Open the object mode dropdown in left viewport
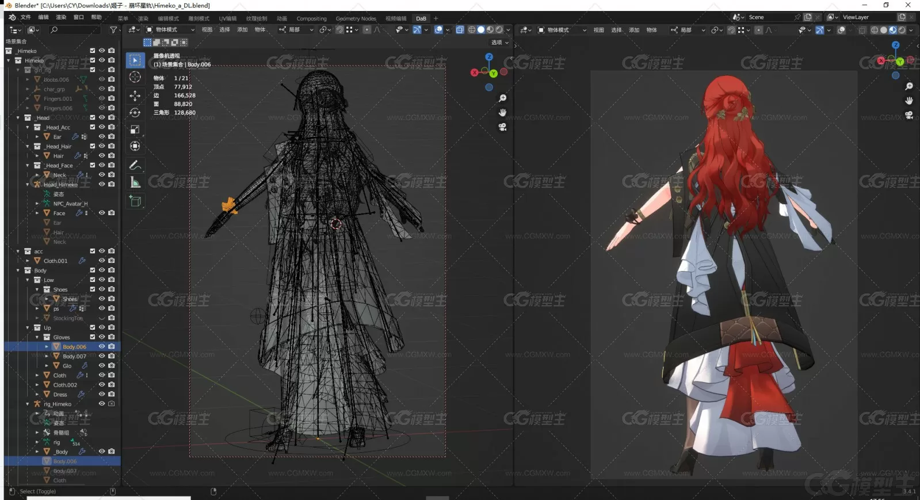The width and height of the screenshot is (920, 500). (170, 30)
